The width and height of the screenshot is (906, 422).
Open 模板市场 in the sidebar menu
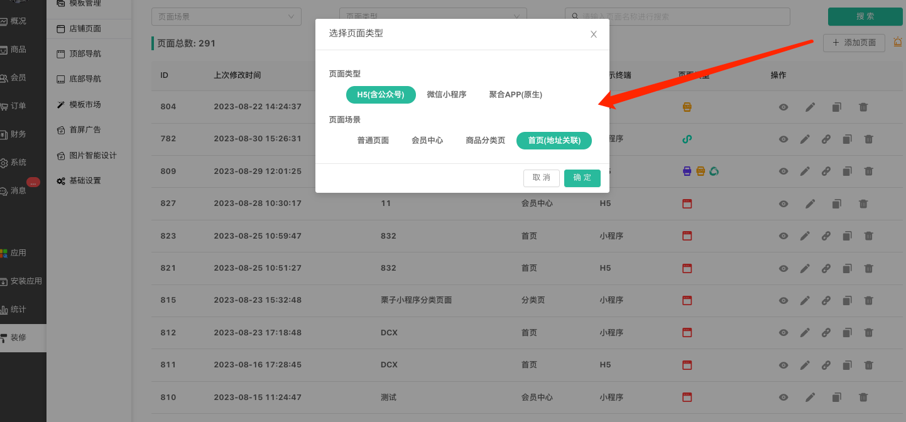click(x=85, y=104)
